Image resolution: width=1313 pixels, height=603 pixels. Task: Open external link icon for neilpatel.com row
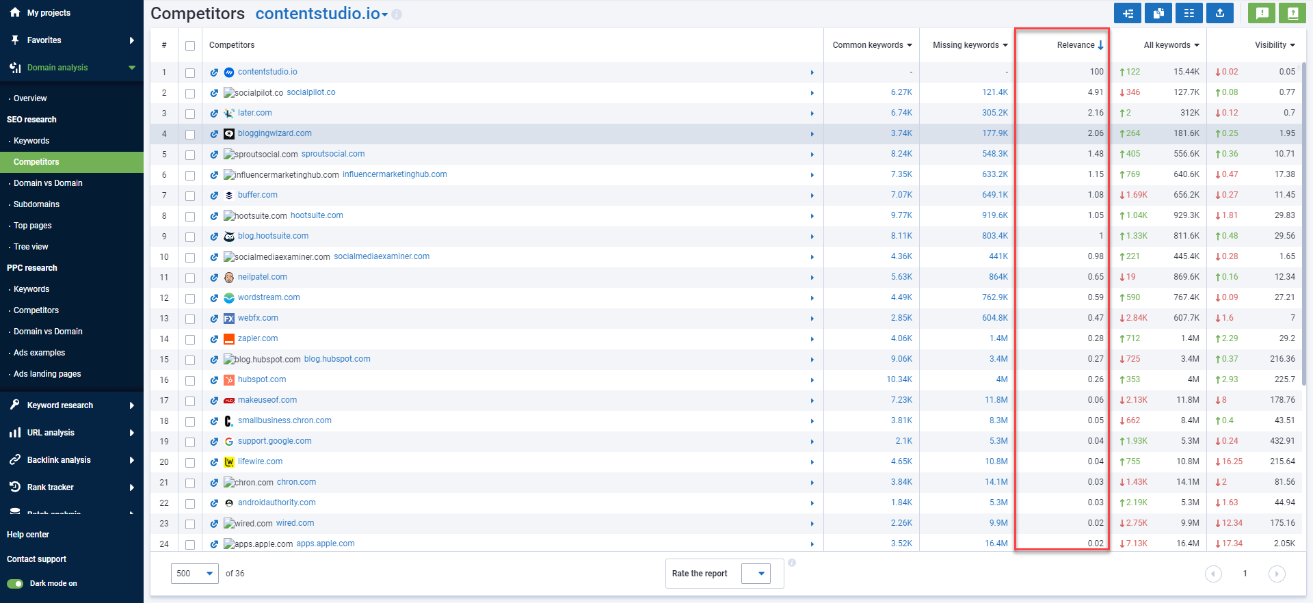pyautogui.click(x=214, y=278)
